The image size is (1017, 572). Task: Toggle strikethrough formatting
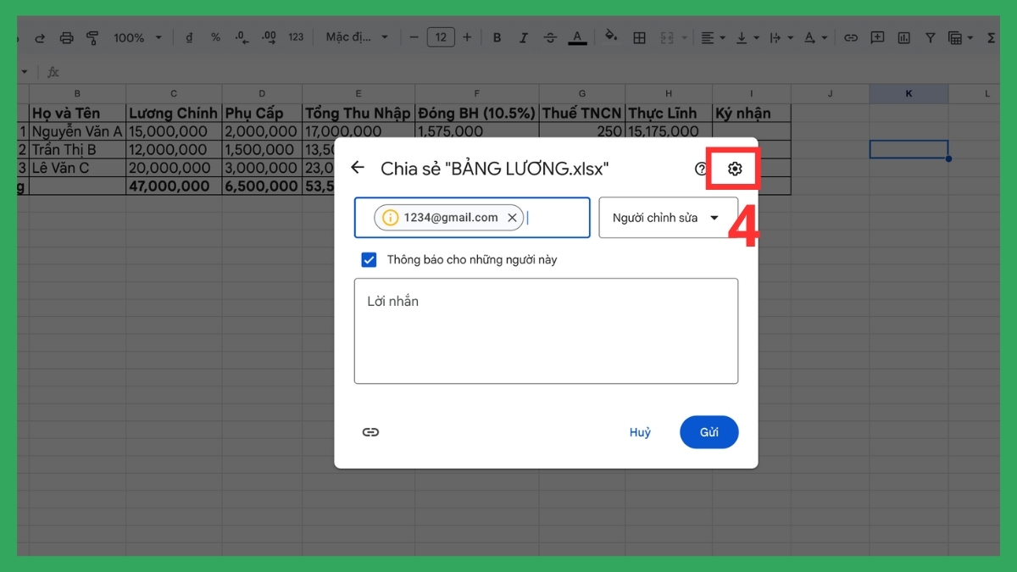click(551, 37)
